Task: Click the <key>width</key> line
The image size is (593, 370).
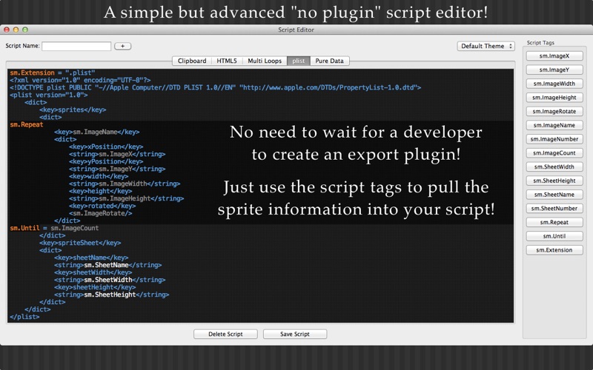Action: click(99, 176)
